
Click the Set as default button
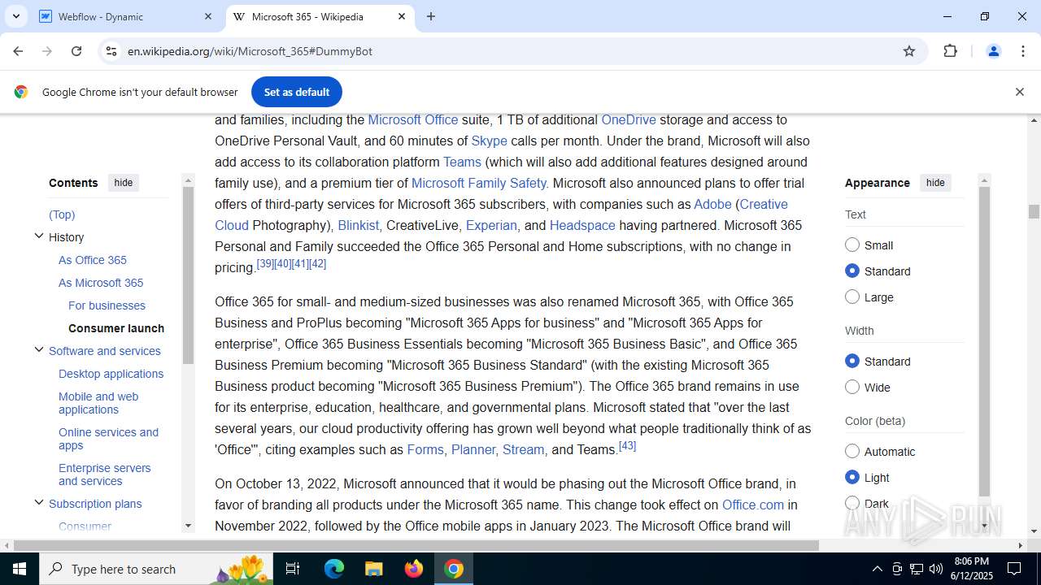(297, 92)
